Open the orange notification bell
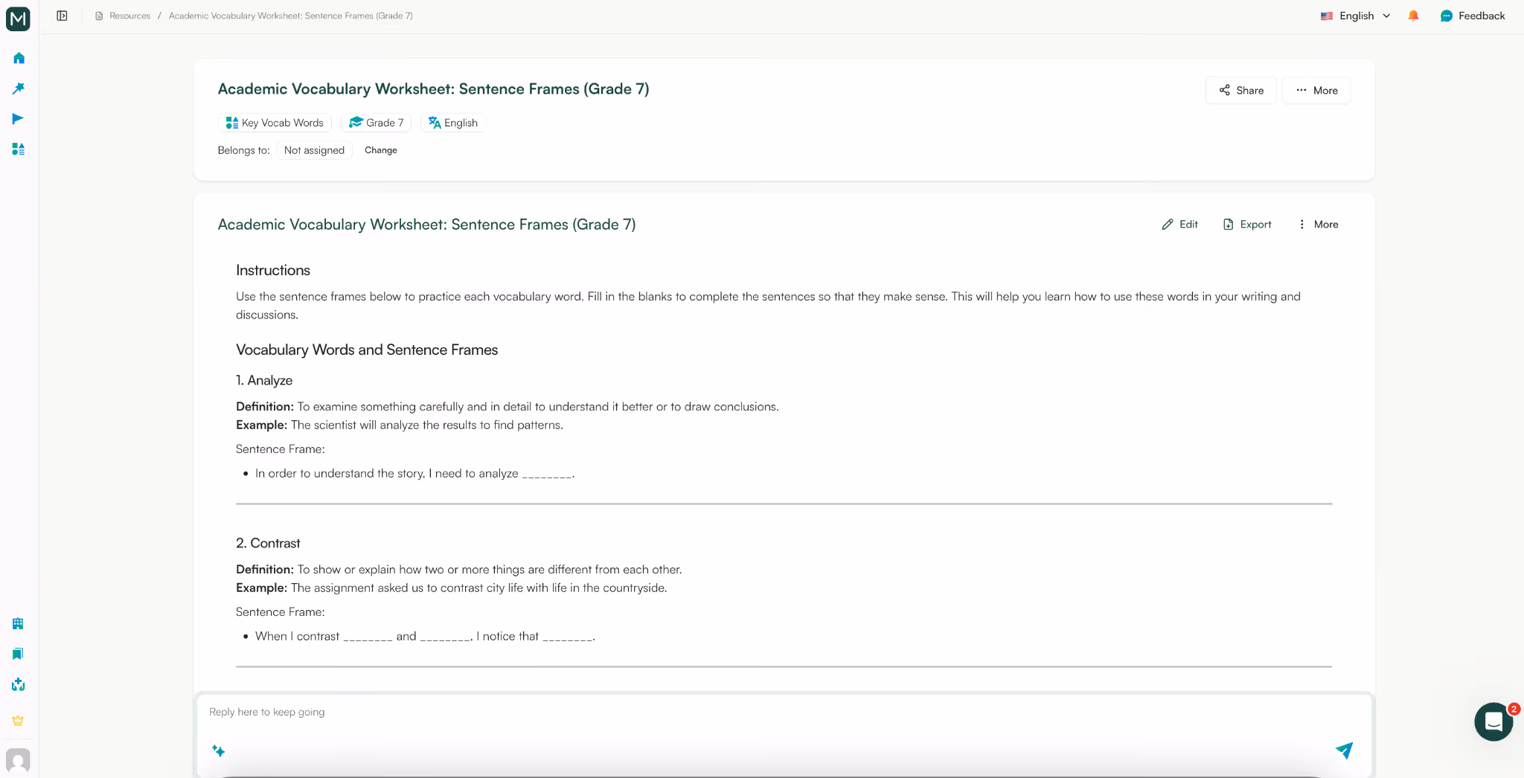The height and width of the screenshot is (778, 1524). (x=1412, y=15)
